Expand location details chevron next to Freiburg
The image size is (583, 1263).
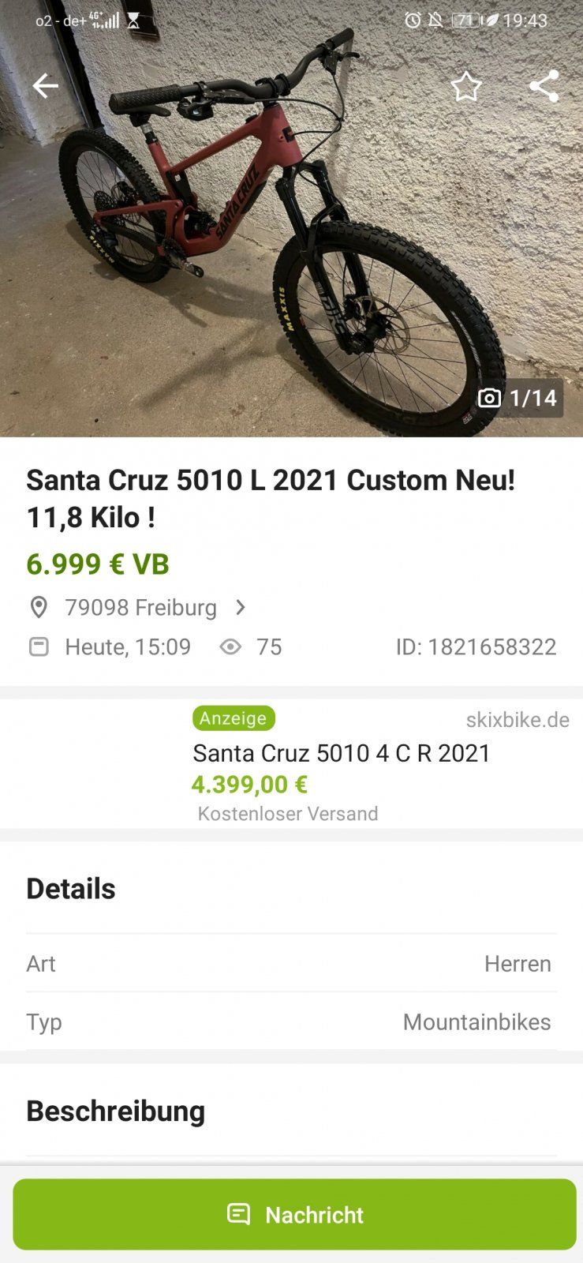tap(241, 607)
